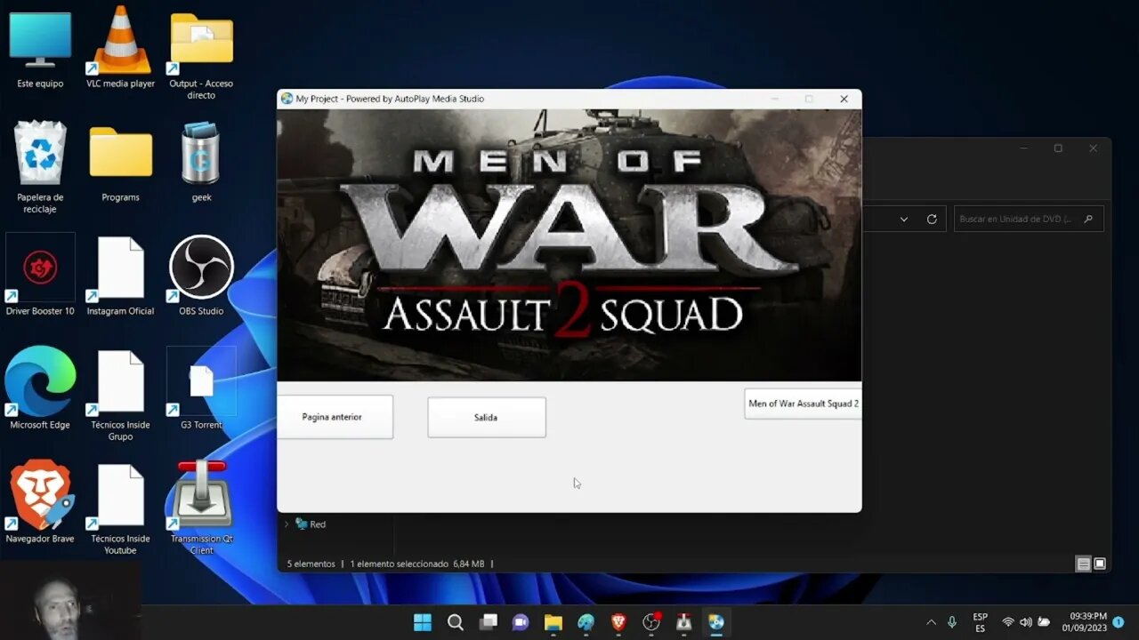Screen dimensions: 1139x640
Task: Open taskbar Search magnifier
Action: [x=456, y=622]
